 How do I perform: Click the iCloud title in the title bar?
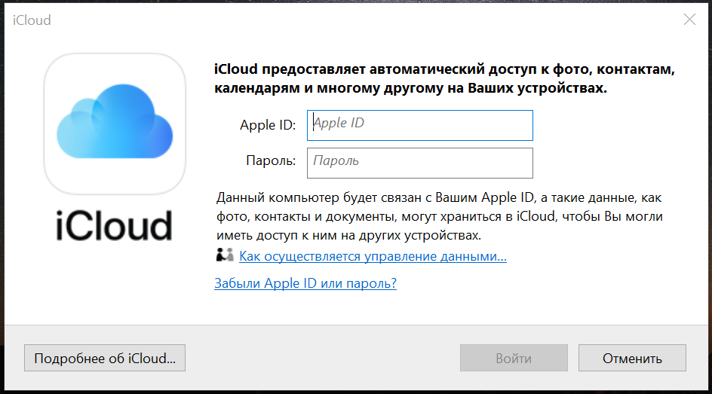(32, 20)
